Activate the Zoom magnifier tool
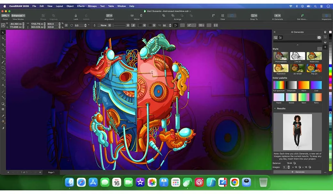Image resolution: width=333 pixels, height=194 pixels. click(3, 50)
